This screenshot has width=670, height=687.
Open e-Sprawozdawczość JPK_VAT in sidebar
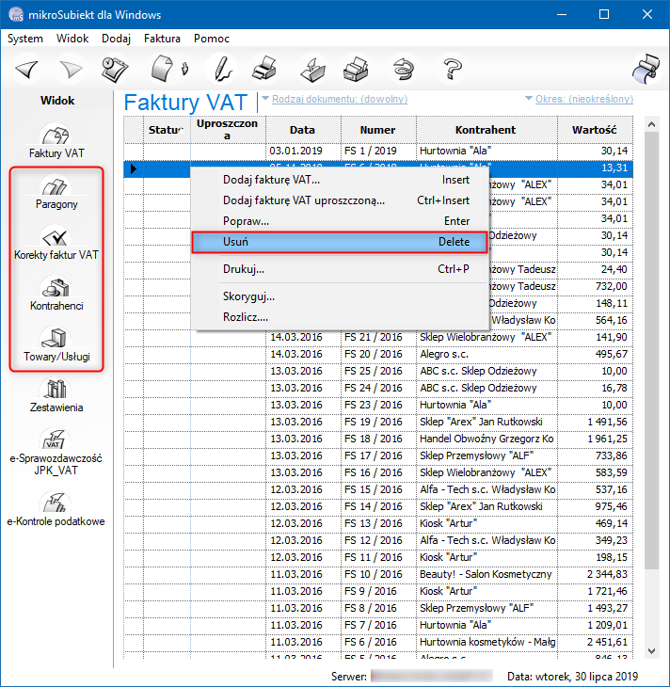56,450
